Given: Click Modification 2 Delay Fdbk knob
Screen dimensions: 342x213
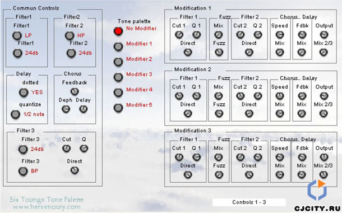Looking at the screenshot, I should click(302, 96).
